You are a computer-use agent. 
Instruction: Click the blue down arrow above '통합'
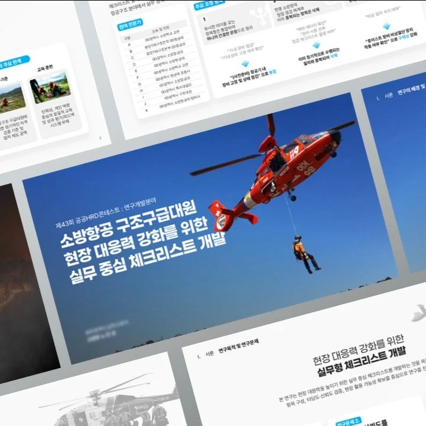click(245, 64)
